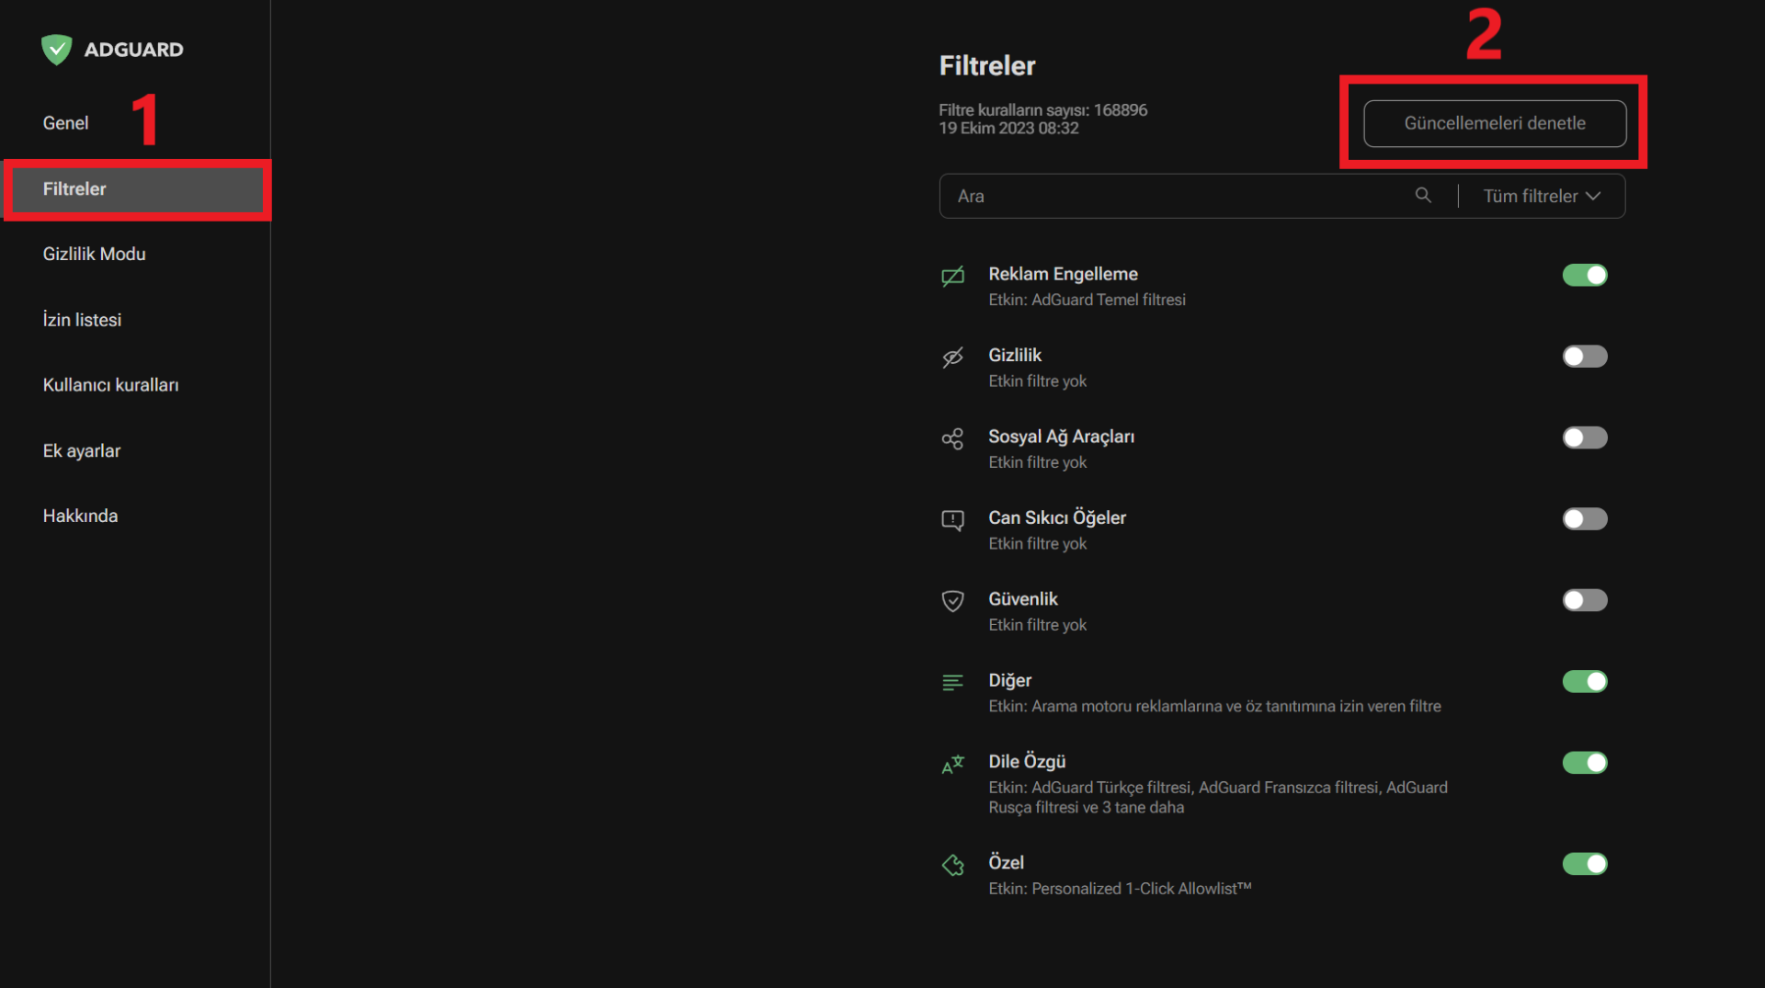The image size is (1765, 988).
Task: Click the magnifier search icon
Action: coord(1423,196)
